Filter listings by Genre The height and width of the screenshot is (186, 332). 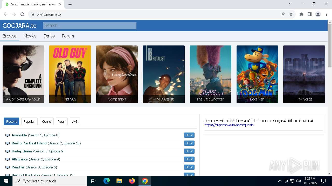point(47,121)
